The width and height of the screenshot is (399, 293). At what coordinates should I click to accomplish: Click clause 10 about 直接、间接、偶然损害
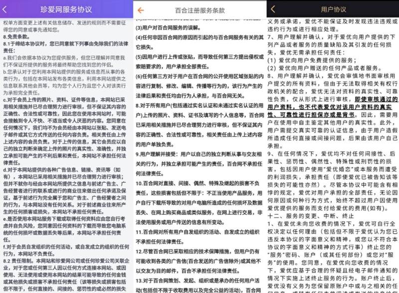tap(199, 203)
